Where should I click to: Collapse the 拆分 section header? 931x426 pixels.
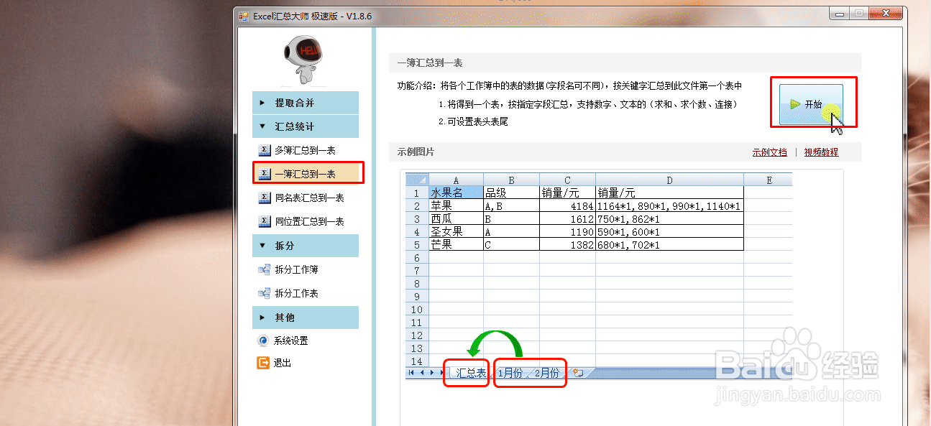(306, 246)
